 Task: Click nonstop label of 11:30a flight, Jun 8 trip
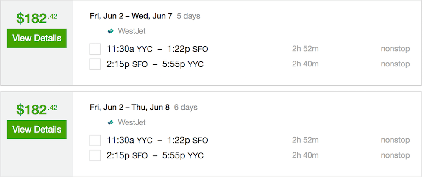point(395,140)
